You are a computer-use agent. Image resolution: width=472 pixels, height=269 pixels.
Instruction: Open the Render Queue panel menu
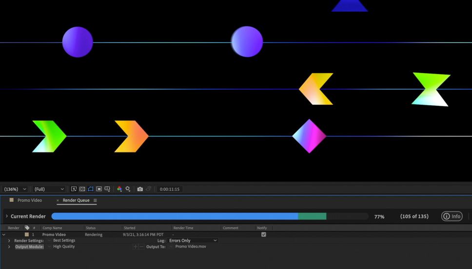pos(95,200)
